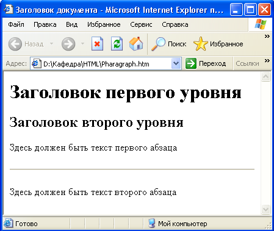Image resolution: width=274 pixels, height=231 pixels.
Task: Stop page loading with red X icon
Action: point(97,44)
